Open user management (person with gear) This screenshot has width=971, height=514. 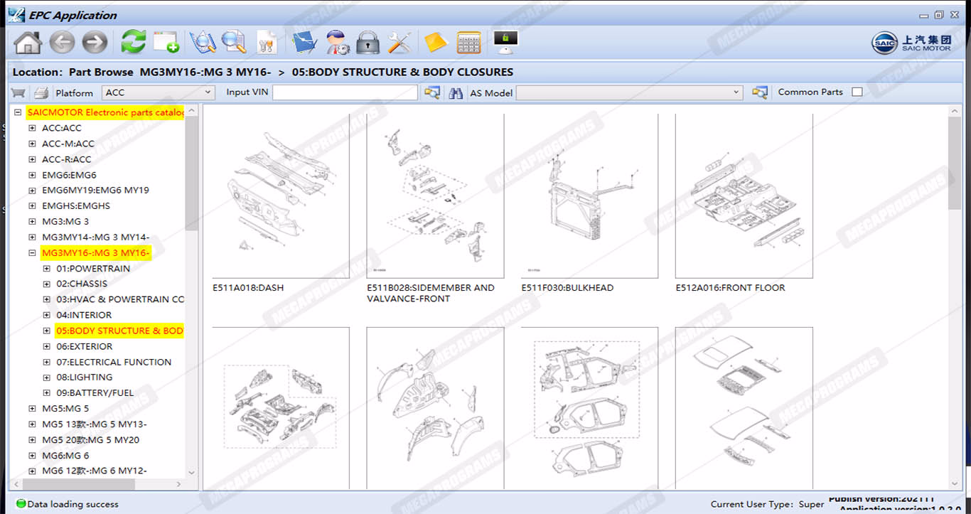point(337,42)
